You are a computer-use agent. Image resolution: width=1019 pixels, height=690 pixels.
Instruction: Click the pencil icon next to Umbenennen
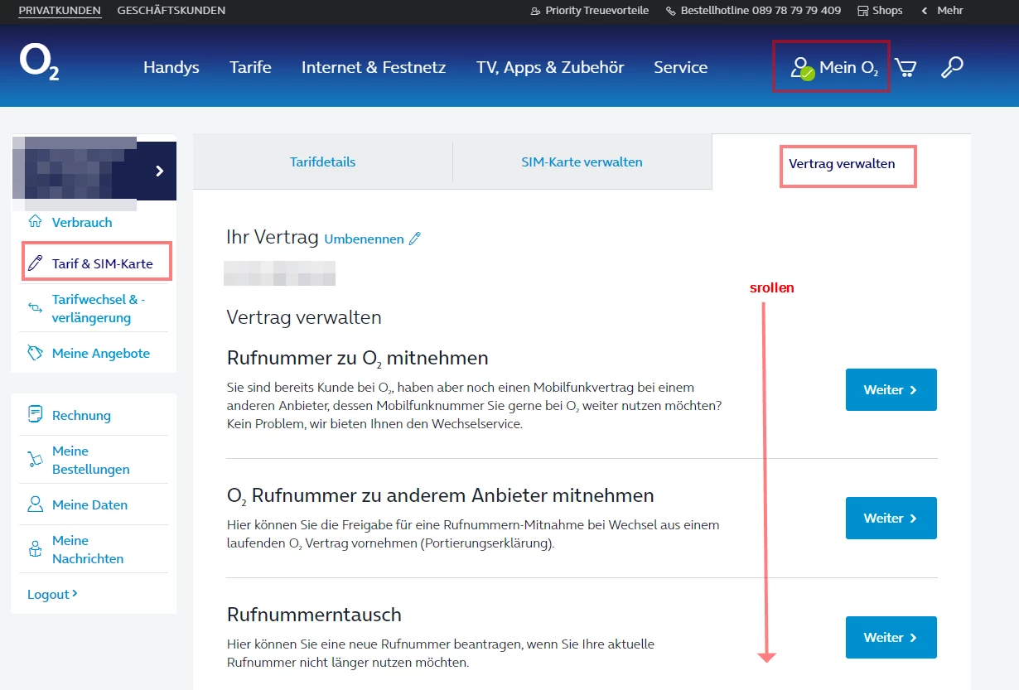tap(415, 239)
